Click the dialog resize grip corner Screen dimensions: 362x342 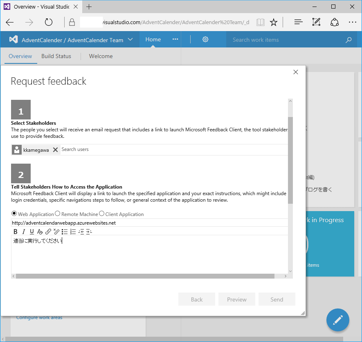303,313
